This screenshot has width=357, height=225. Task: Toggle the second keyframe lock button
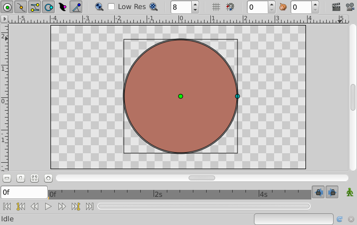(x=332, y=192)
